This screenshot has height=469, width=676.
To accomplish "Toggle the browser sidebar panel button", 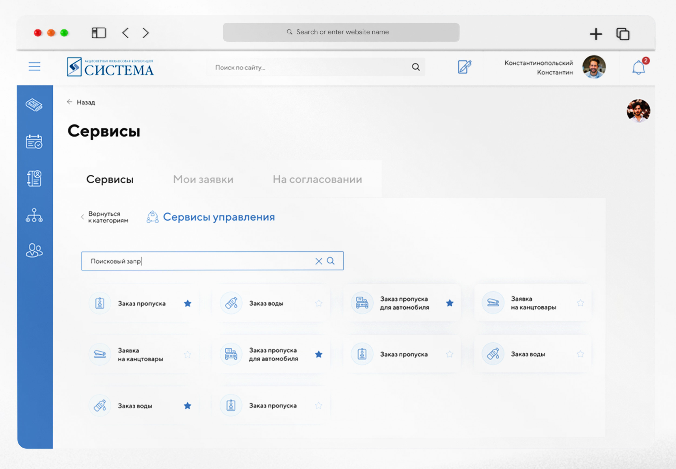I will (99, 33).
